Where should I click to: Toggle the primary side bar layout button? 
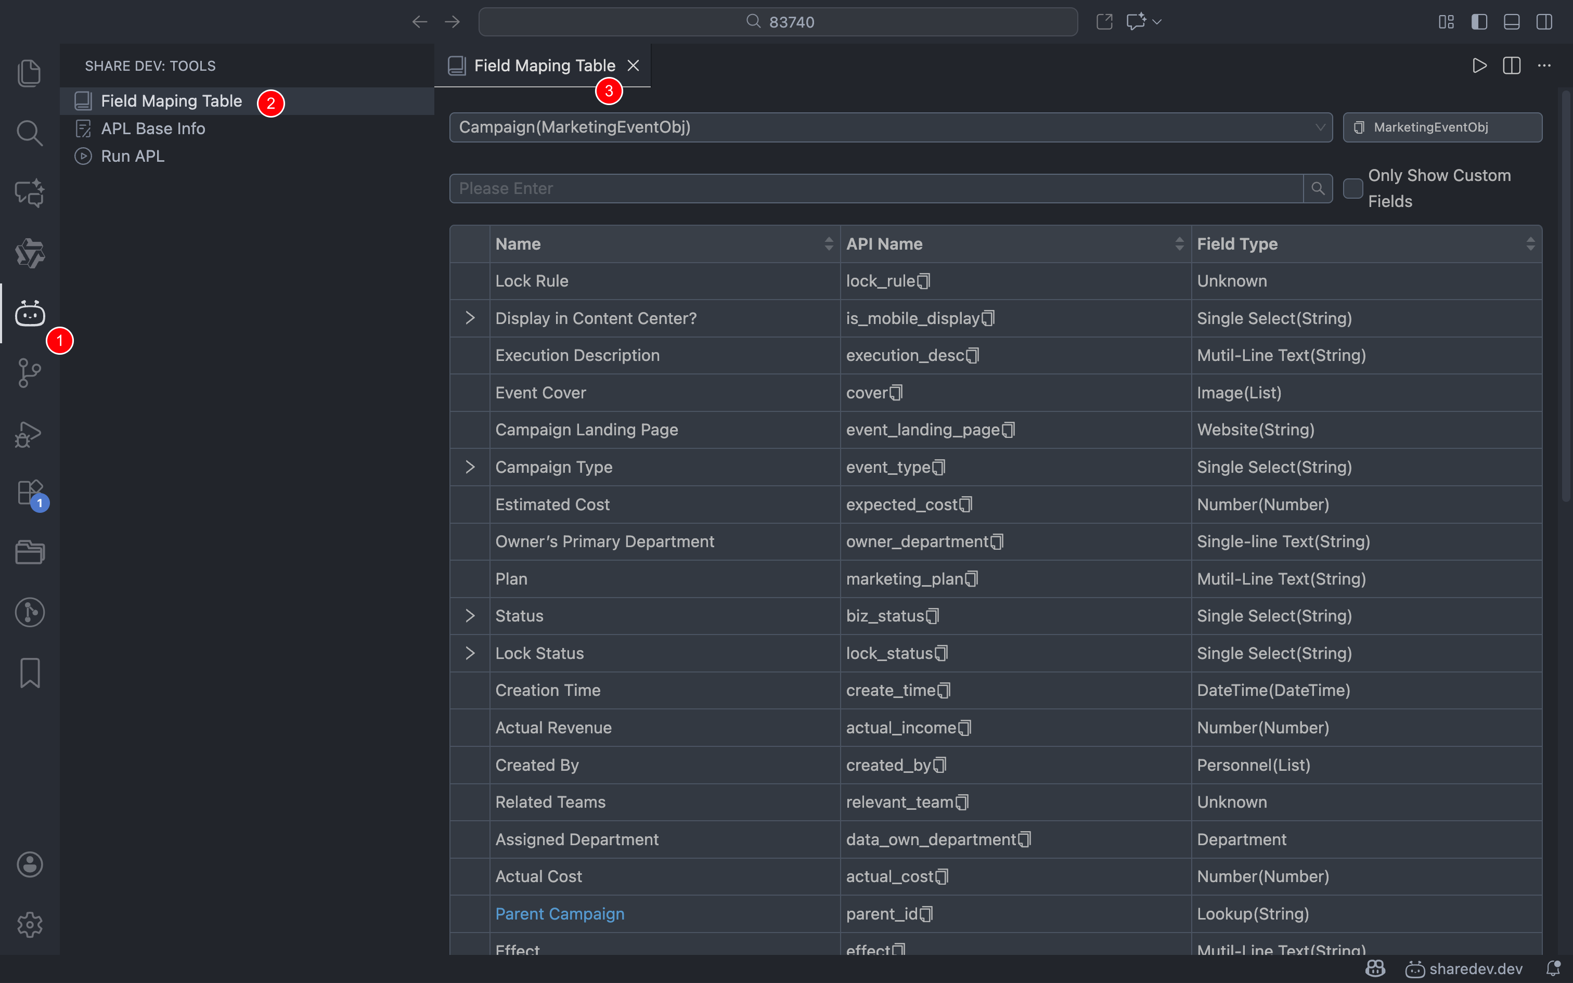[x=1479, y=22]
